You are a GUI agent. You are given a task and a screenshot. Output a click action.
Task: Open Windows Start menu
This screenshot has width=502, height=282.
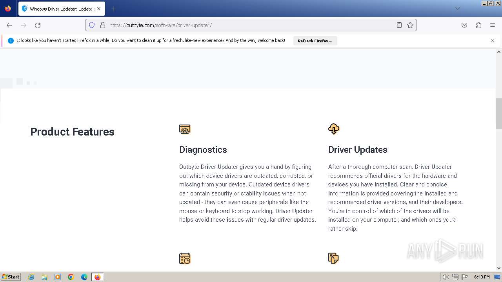11,277
